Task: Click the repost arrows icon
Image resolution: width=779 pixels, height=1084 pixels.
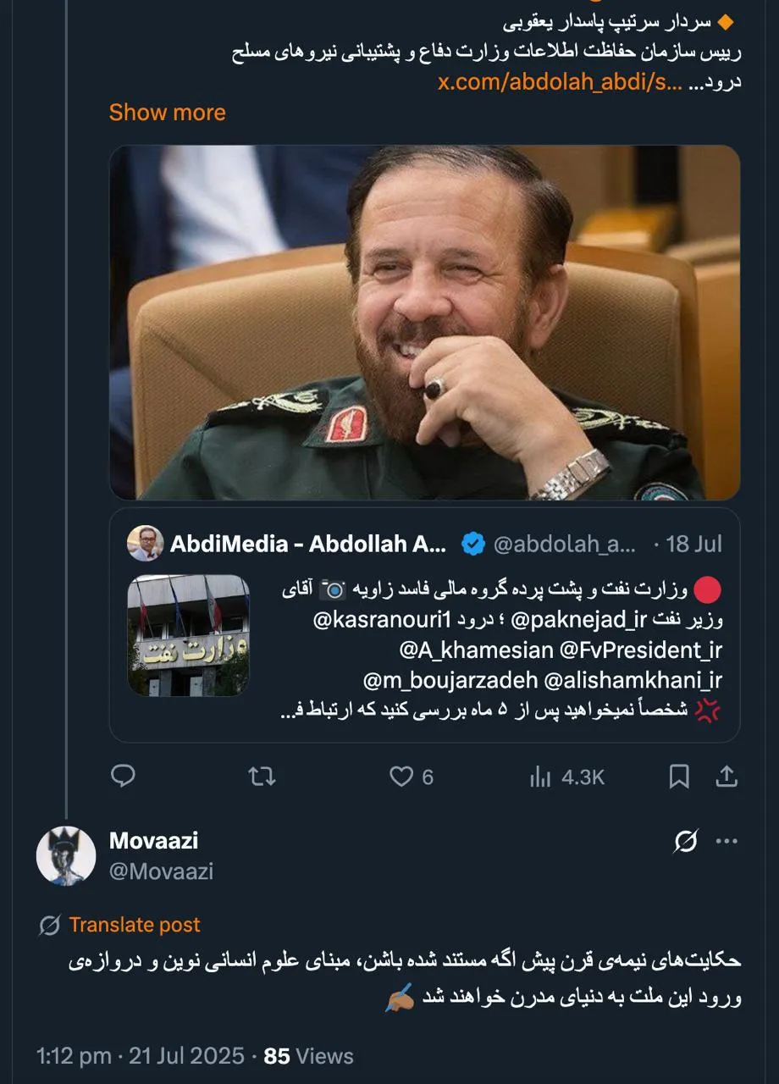Action: click(x=262, y=776)
